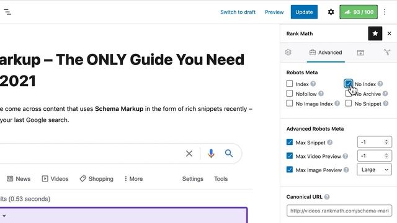Click the Max Snippet stepper arrows

(x=386, y=142)
